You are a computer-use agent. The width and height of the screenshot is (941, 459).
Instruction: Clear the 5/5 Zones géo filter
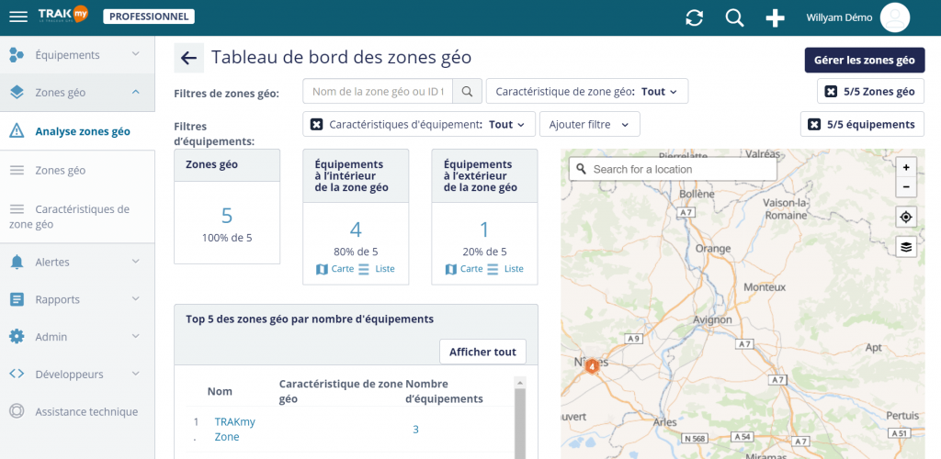831,92
